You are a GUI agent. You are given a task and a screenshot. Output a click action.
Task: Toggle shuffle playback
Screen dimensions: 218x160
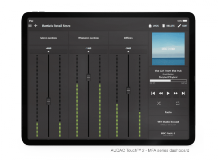click(159, 103)
